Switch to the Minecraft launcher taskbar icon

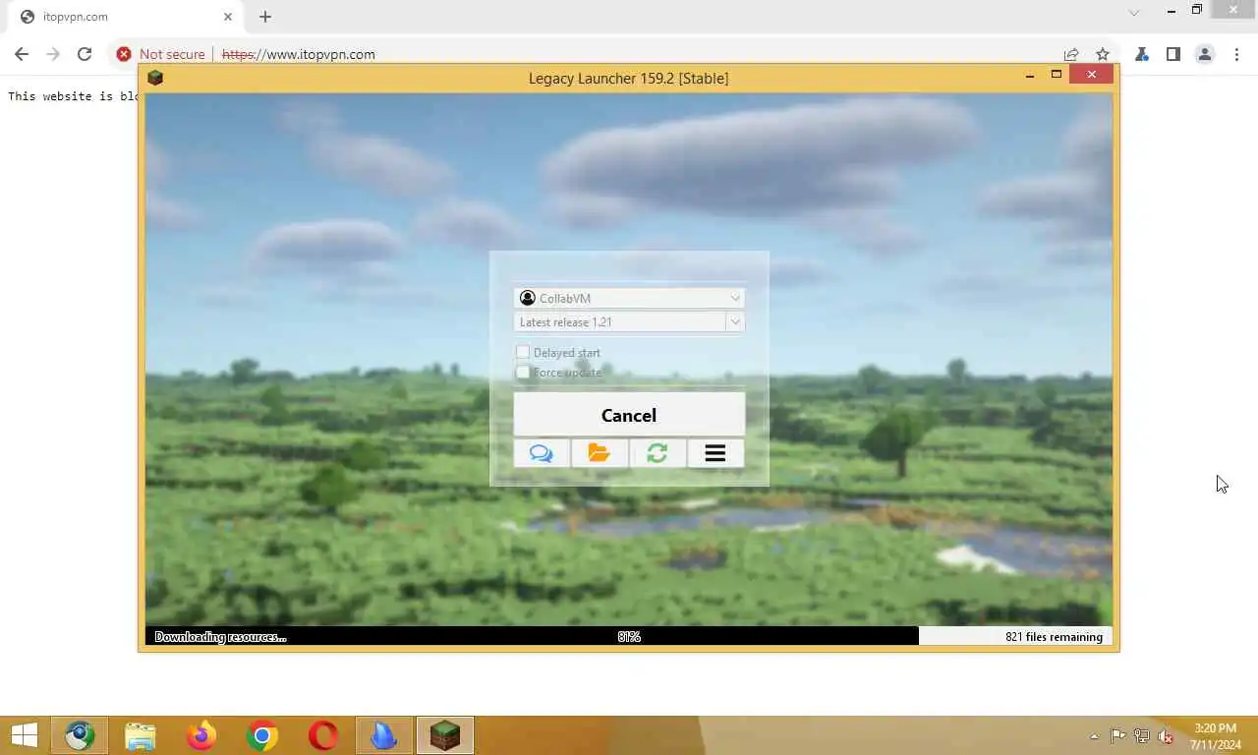tap(445, 735)
